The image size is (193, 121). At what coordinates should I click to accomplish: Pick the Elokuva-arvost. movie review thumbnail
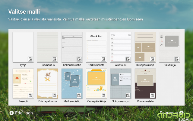pos(121,83)
